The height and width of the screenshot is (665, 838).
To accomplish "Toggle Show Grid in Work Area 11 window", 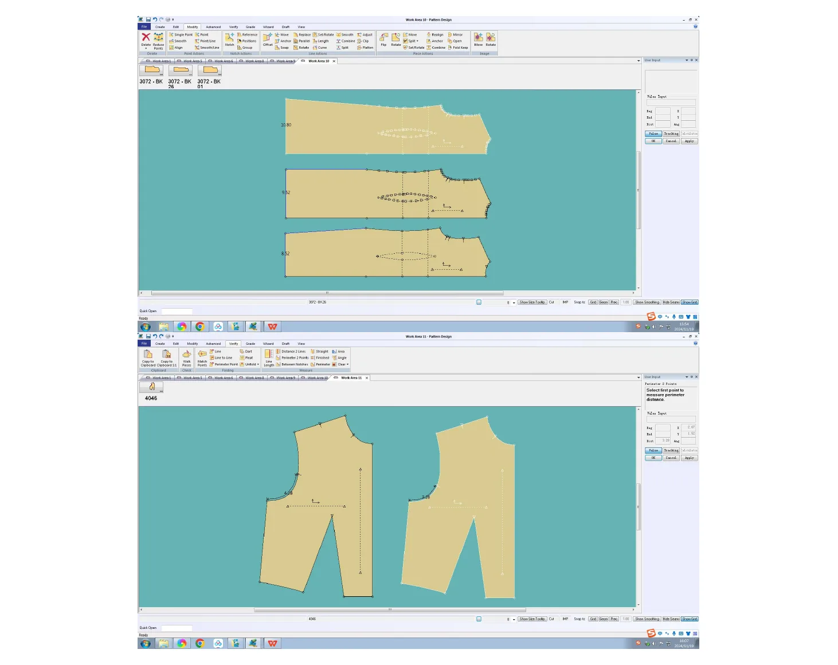I will coord(690,619).
